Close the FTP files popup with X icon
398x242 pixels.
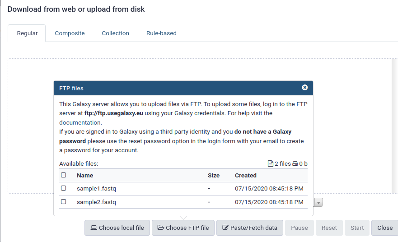[x=304, y=88]
